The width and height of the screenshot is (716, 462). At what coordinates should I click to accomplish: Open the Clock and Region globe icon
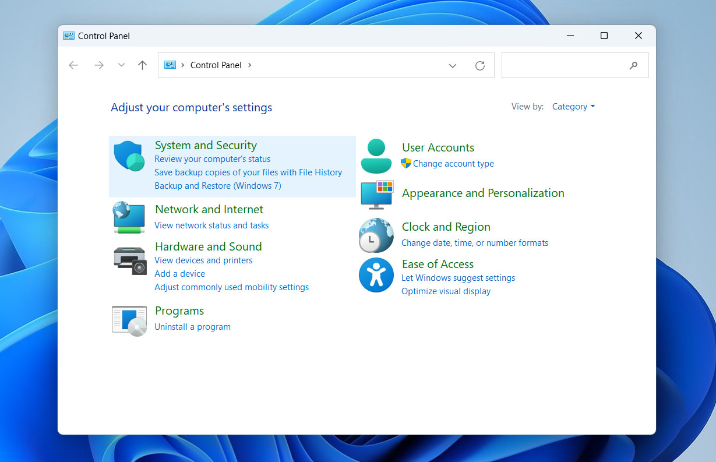tap(376, 235)
